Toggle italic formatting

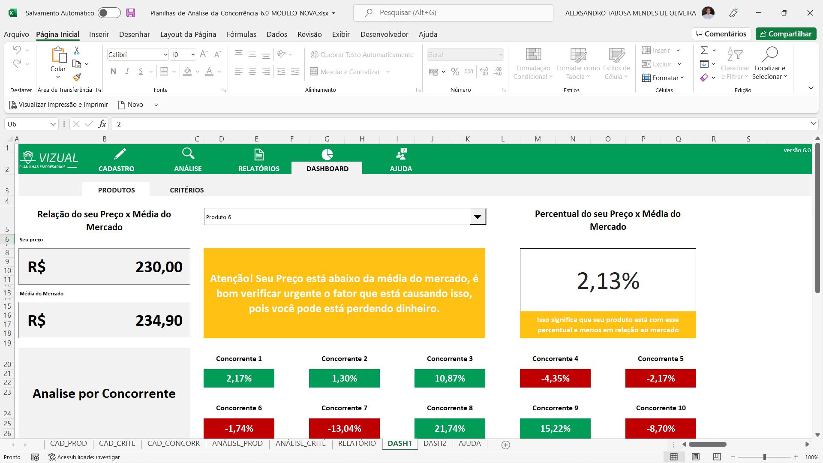pyautogui.click(x=127, y=72)
